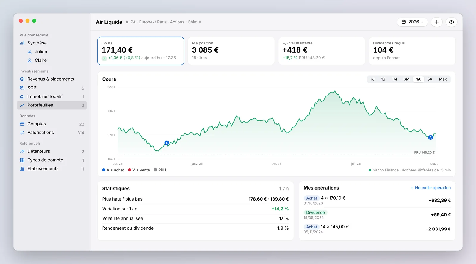The height and width of the screenshot is (264, 476).
Task: Click the Yahoo Finance data source note
Action: (410, 170)
